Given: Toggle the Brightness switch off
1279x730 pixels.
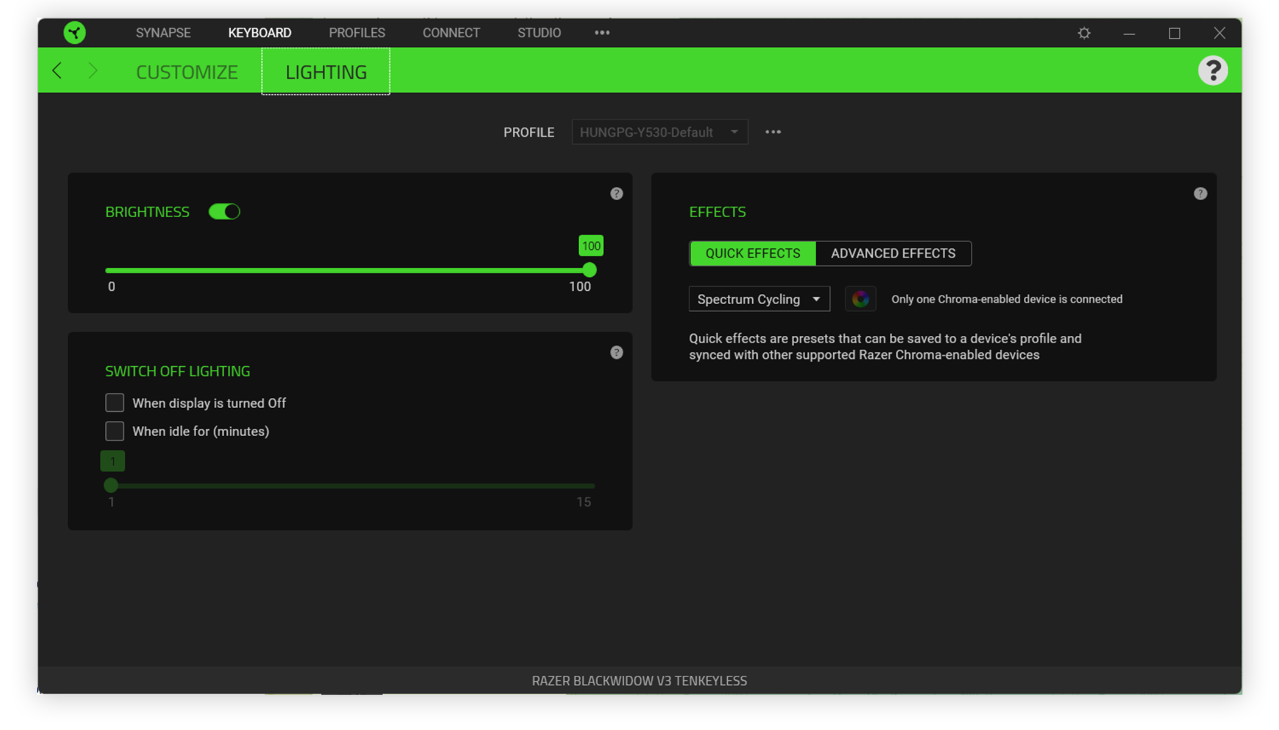Looking at the screenshot, I should tap(224, 212).
